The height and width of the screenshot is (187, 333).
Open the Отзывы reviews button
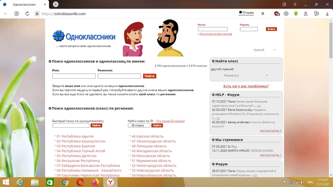[246, 13]
